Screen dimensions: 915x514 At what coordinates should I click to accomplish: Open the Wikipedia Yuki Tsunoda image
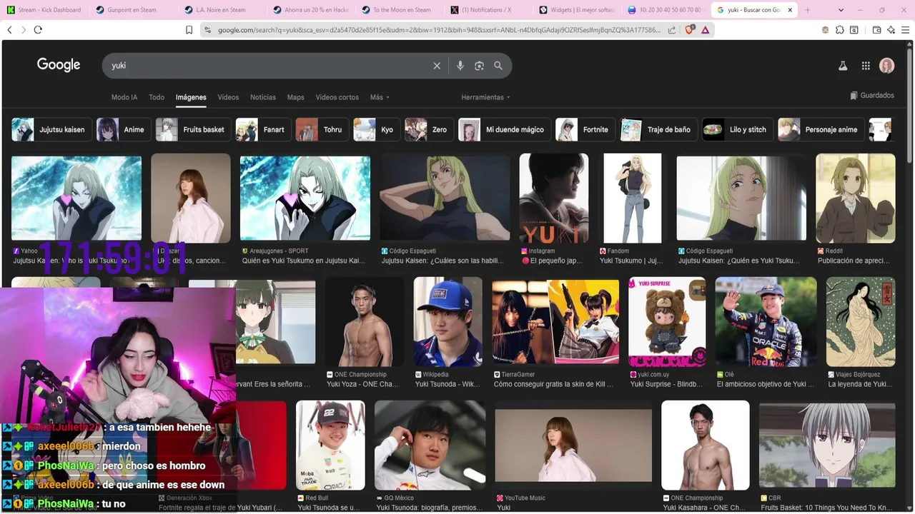(x=447, y=322)
